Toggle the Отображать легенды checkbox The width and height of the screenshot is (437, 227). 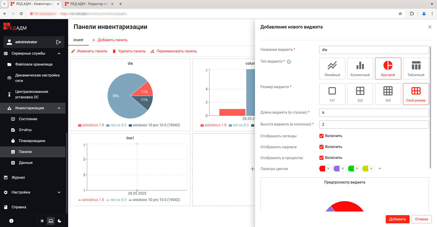click(321, 136)
